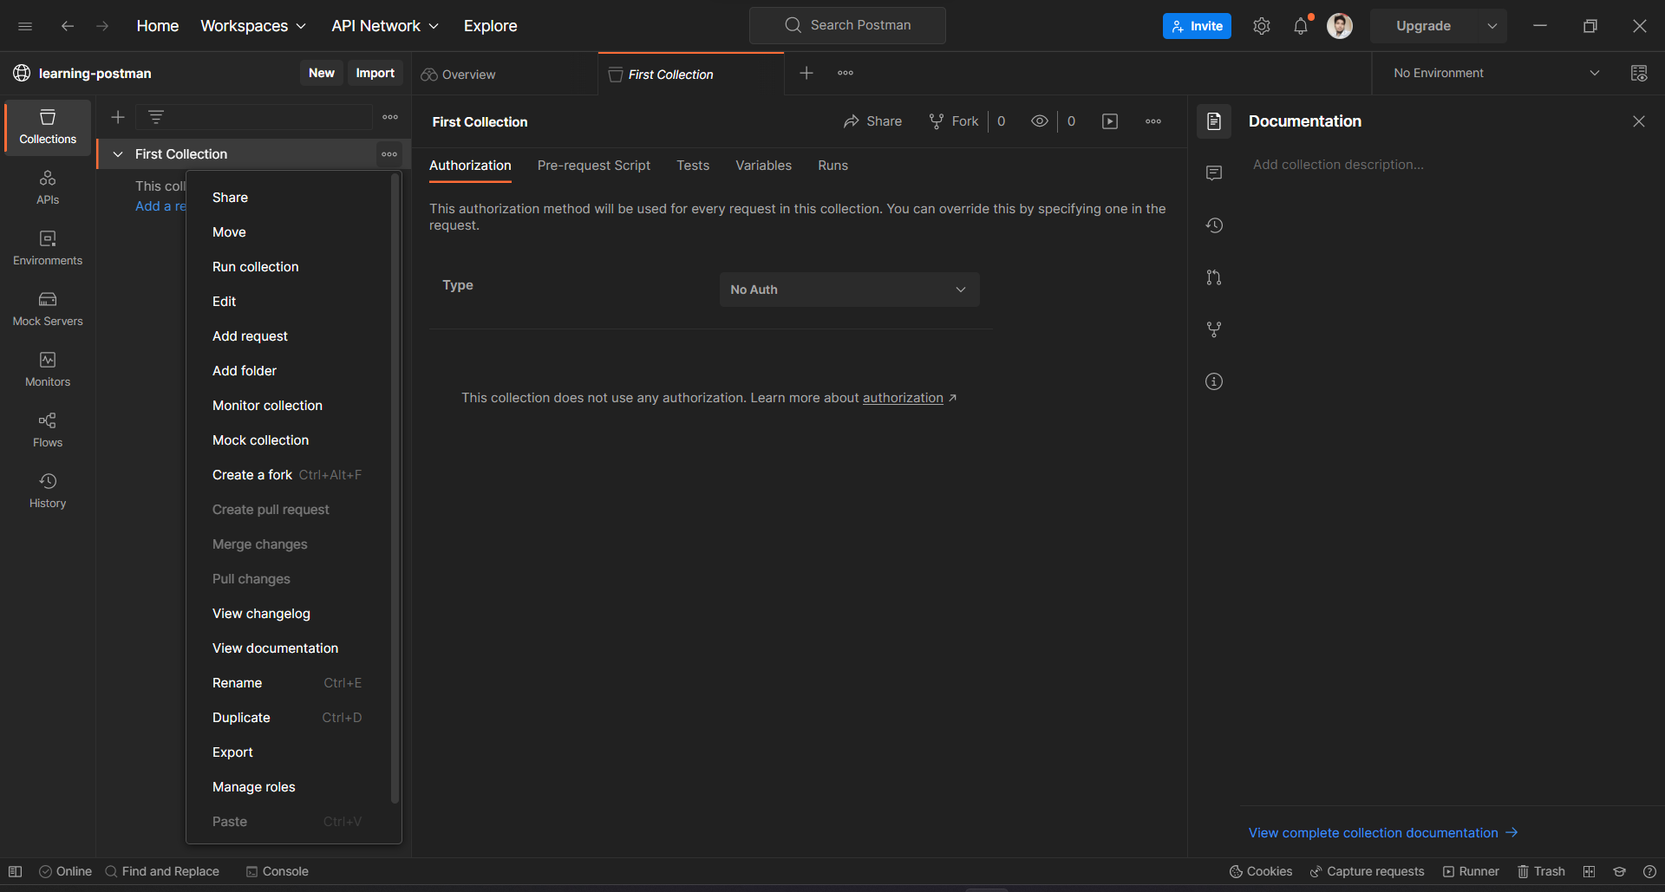
Task: Open the Collections sidebar tab
Action: click(x=48, y=127)
